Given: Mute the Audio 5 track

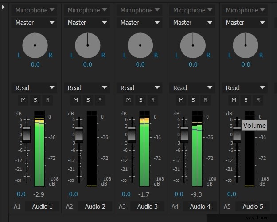Looking at the screenshot, I should pyautogui.click(x=234, y=100).
